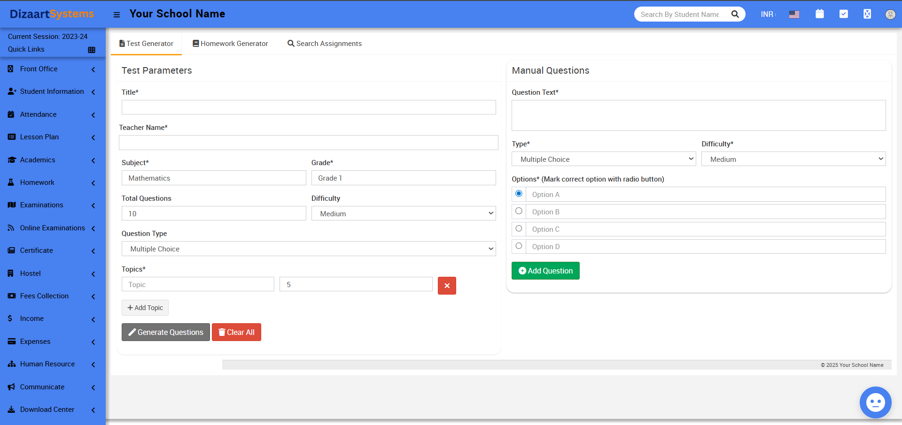902x425 pixels.
Task: Open the user profile avatar icon
Action: pyautogui.click(x=890, y=14)
